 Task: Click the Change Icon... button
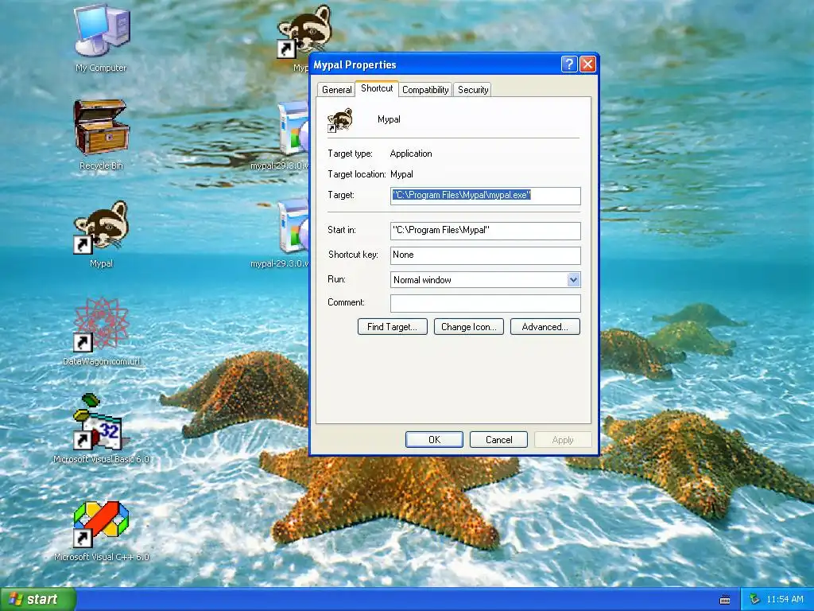469,327
